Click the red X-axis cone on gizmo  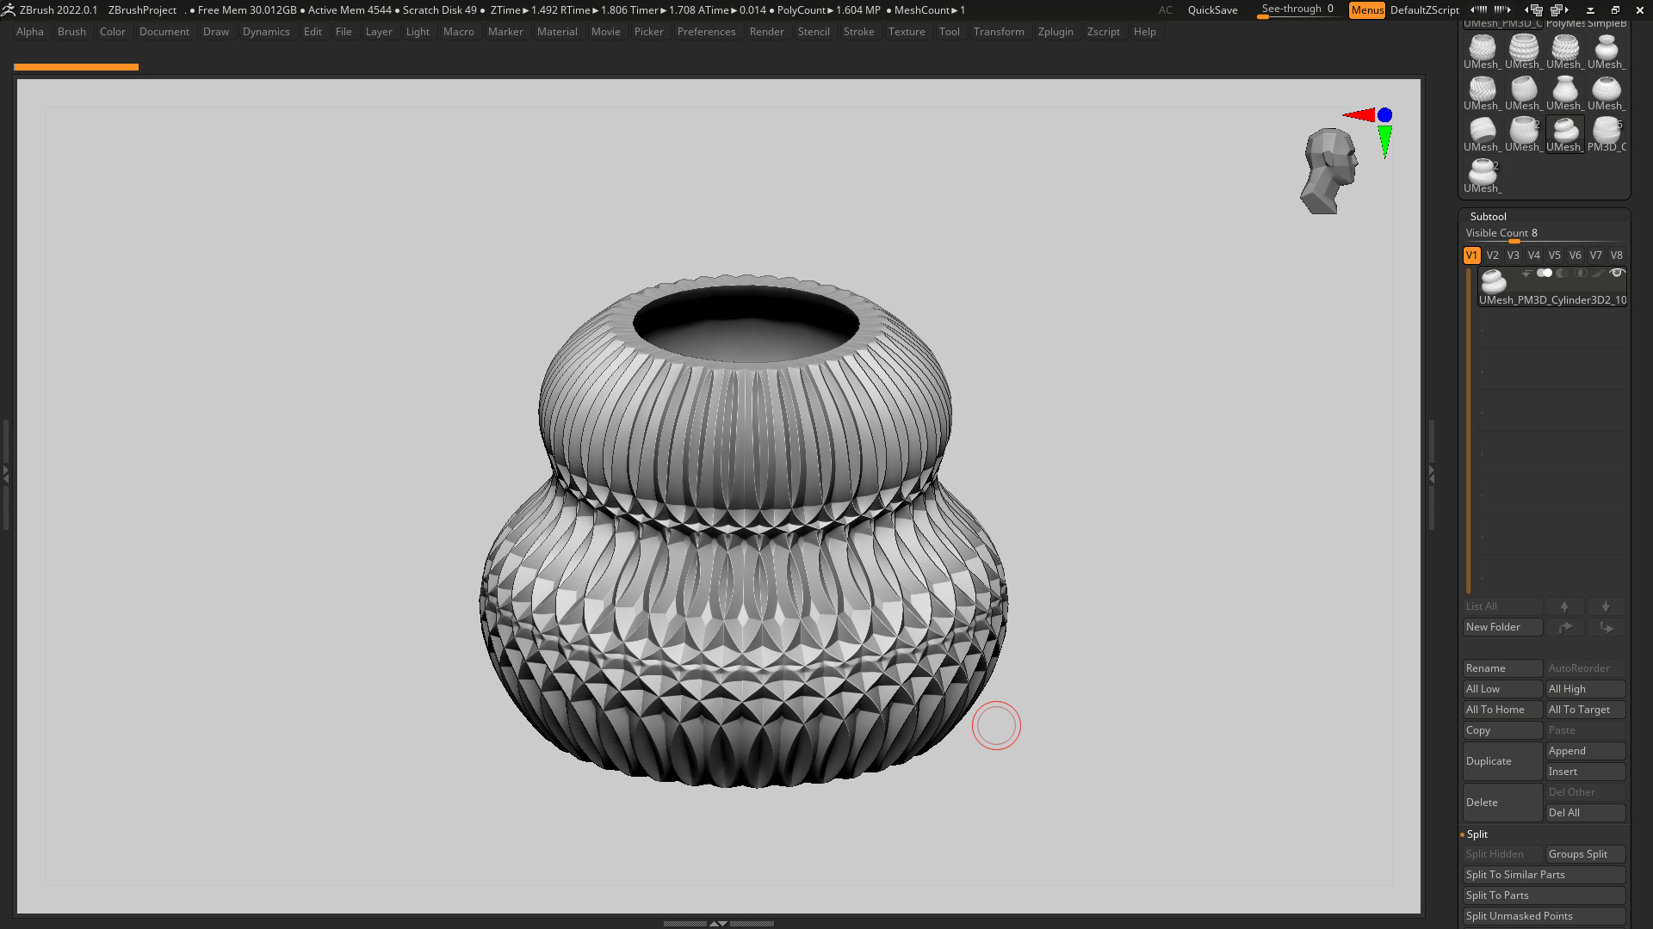(1359, 114)
